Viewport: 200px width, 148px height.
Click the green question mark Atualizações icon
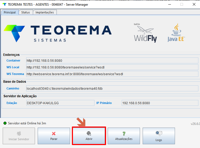pos(124,133)
